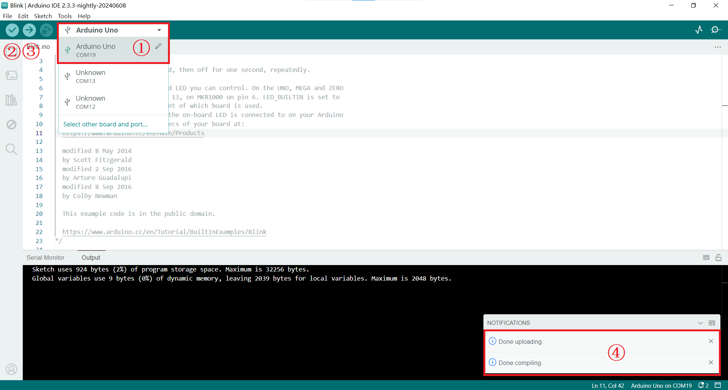Start debugging with the Debug icon
The height and width of the screenshot is (390, 728).
click(46, 30)
